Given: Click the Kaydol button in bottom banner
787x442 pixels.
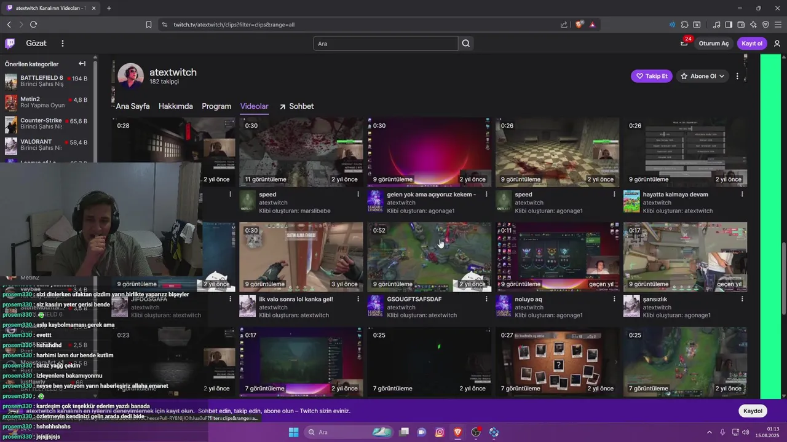Looking at the screenshot, I should click(753, 411).
